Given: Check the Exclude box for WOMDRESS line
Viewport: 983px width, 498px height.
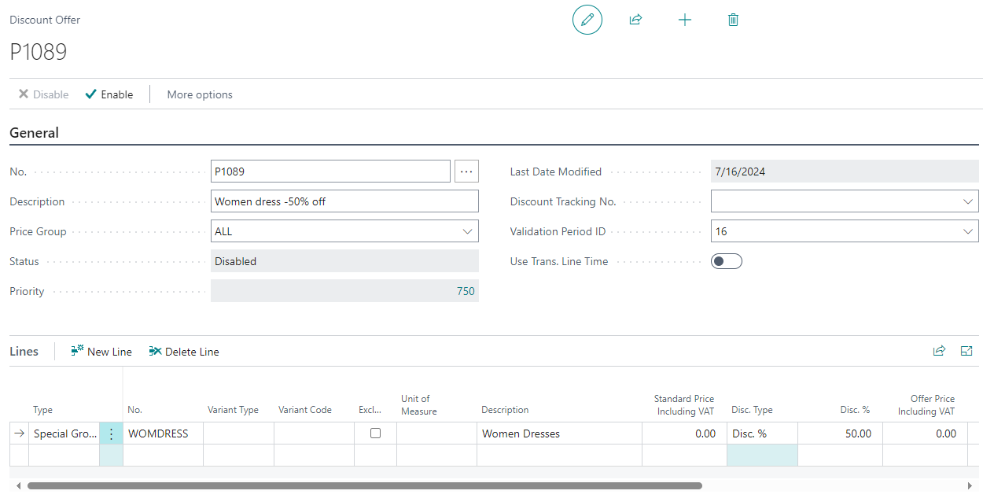Looking at the screenshot, I should pyautogui.click(x=375, y=433).
